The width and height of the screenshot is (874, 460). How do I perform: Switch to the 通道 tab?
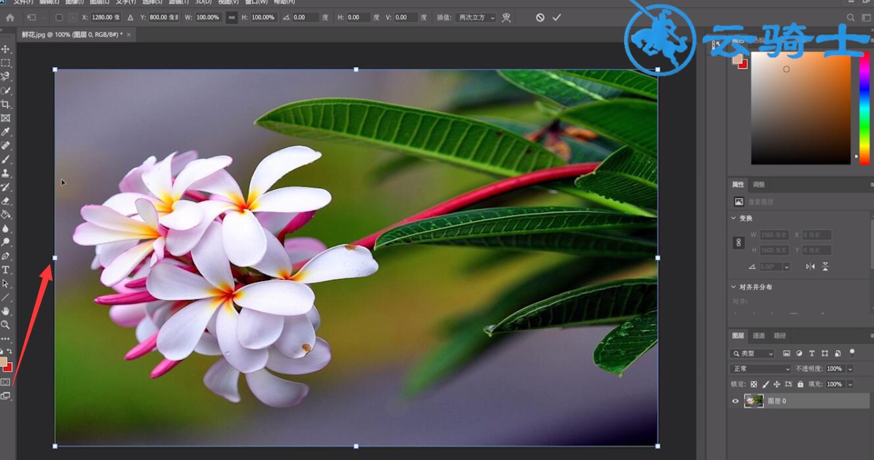pos(759,336)
